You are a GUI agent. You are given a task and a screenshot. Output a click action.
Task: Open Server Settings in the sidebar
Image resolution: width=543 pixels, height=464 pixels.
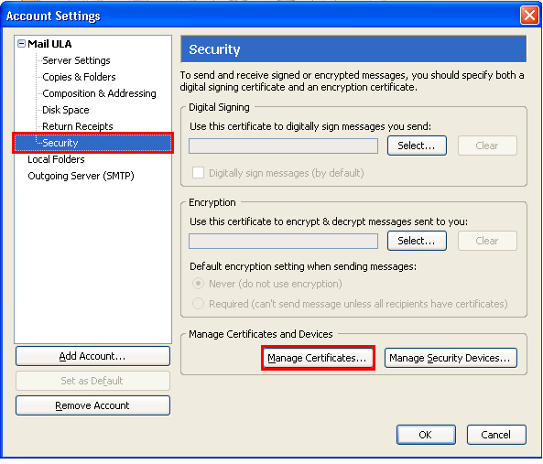(76, 60)
